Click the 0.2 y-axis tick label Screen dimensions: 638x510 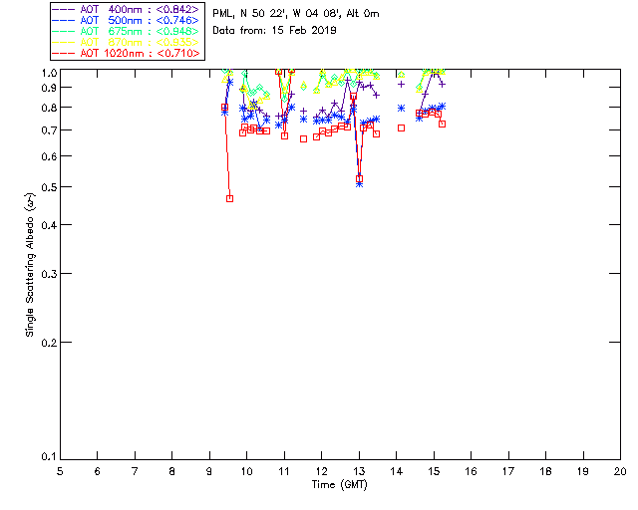pyautogui.click(x=49, y=343)
